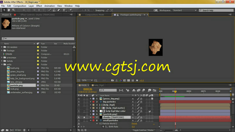Image resolution: width=235 pixels, height=132 pixels.
Task: Select the Roto Brush tool
Action: pos(65,10)
